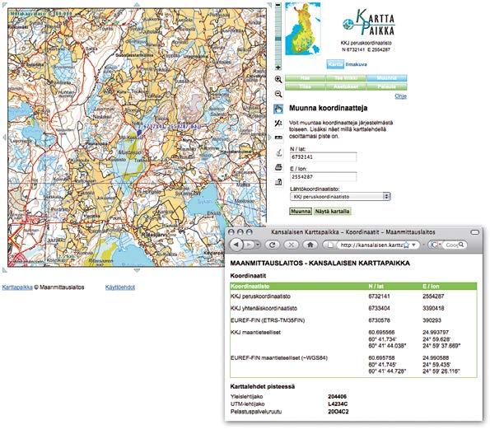Click the '390293' E value
490x434 pixels.
point(432,320)
